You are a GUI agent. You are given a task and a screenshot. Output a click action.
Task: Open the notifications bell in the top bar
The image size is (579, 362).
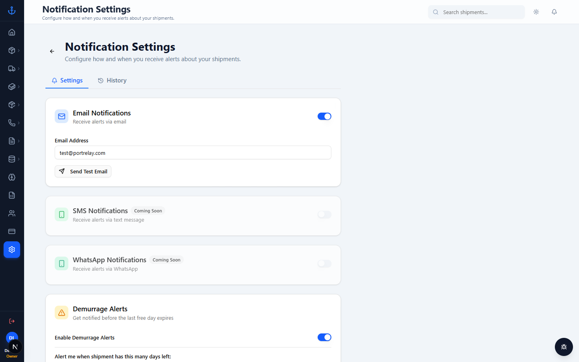pos(554,12)
